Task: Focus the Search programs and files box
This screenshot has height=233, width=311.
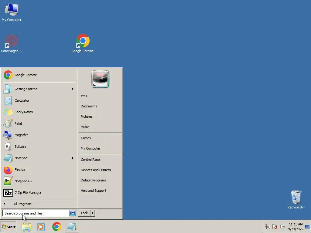Action: (x=36, y=213)
